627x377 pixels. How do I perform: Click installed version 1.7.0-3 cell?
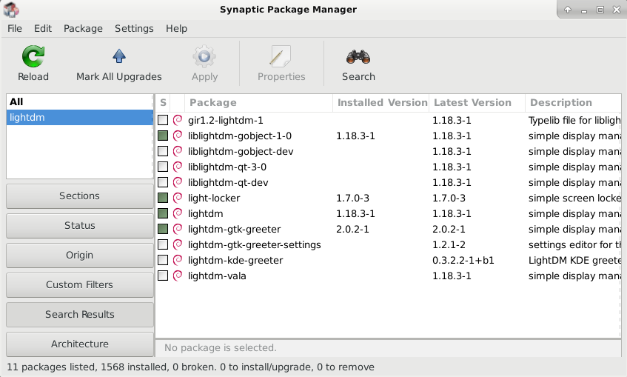(352, 198)
